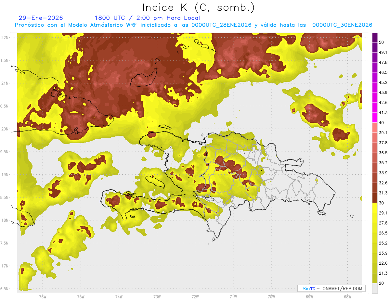Click the title "Indice K (C, somb.)"
Image resolution: width=390 pixels, height=301 pixels.
pyautogui.click(x=199, y=7)
